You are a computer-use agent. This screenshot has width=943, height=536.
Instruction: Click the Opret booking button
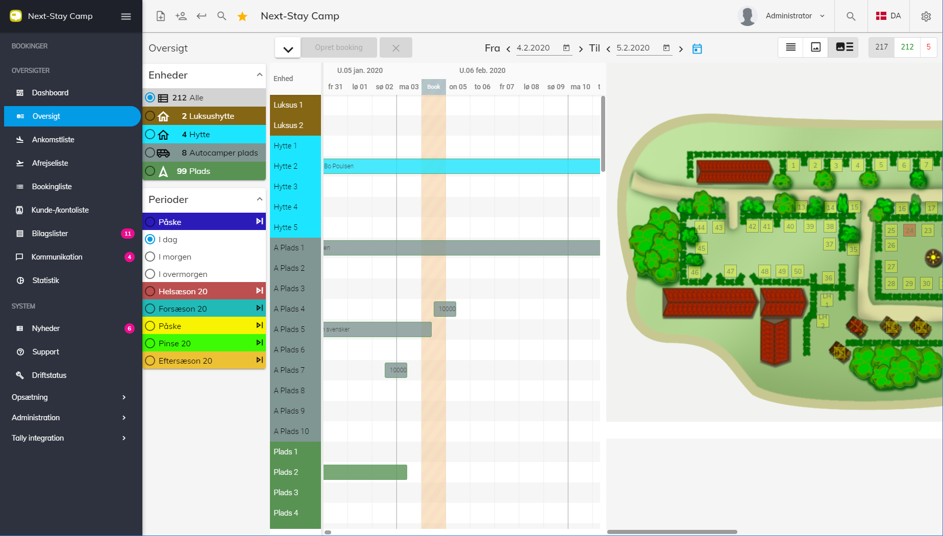click(339, 47)
